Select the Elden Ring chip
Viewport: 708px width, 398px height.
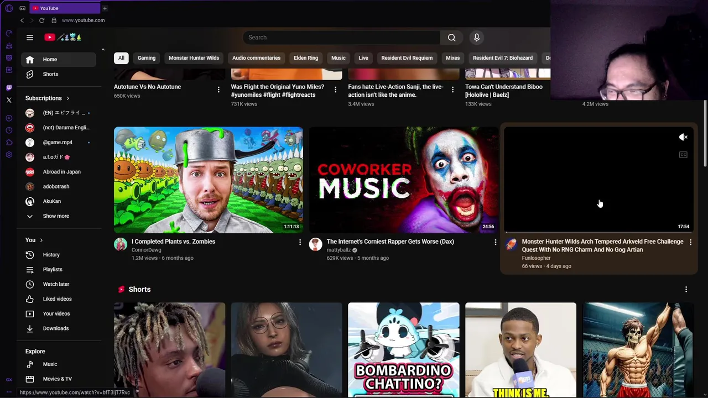[306, 58]
